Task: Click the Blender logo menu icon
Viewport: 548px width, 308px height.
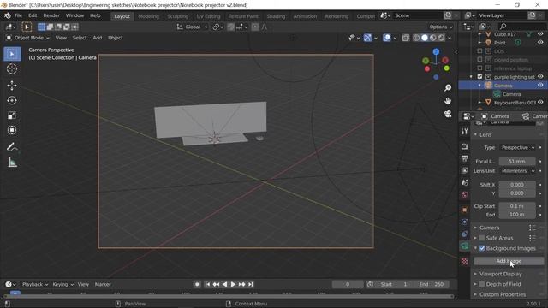Action: pos(8,15)
